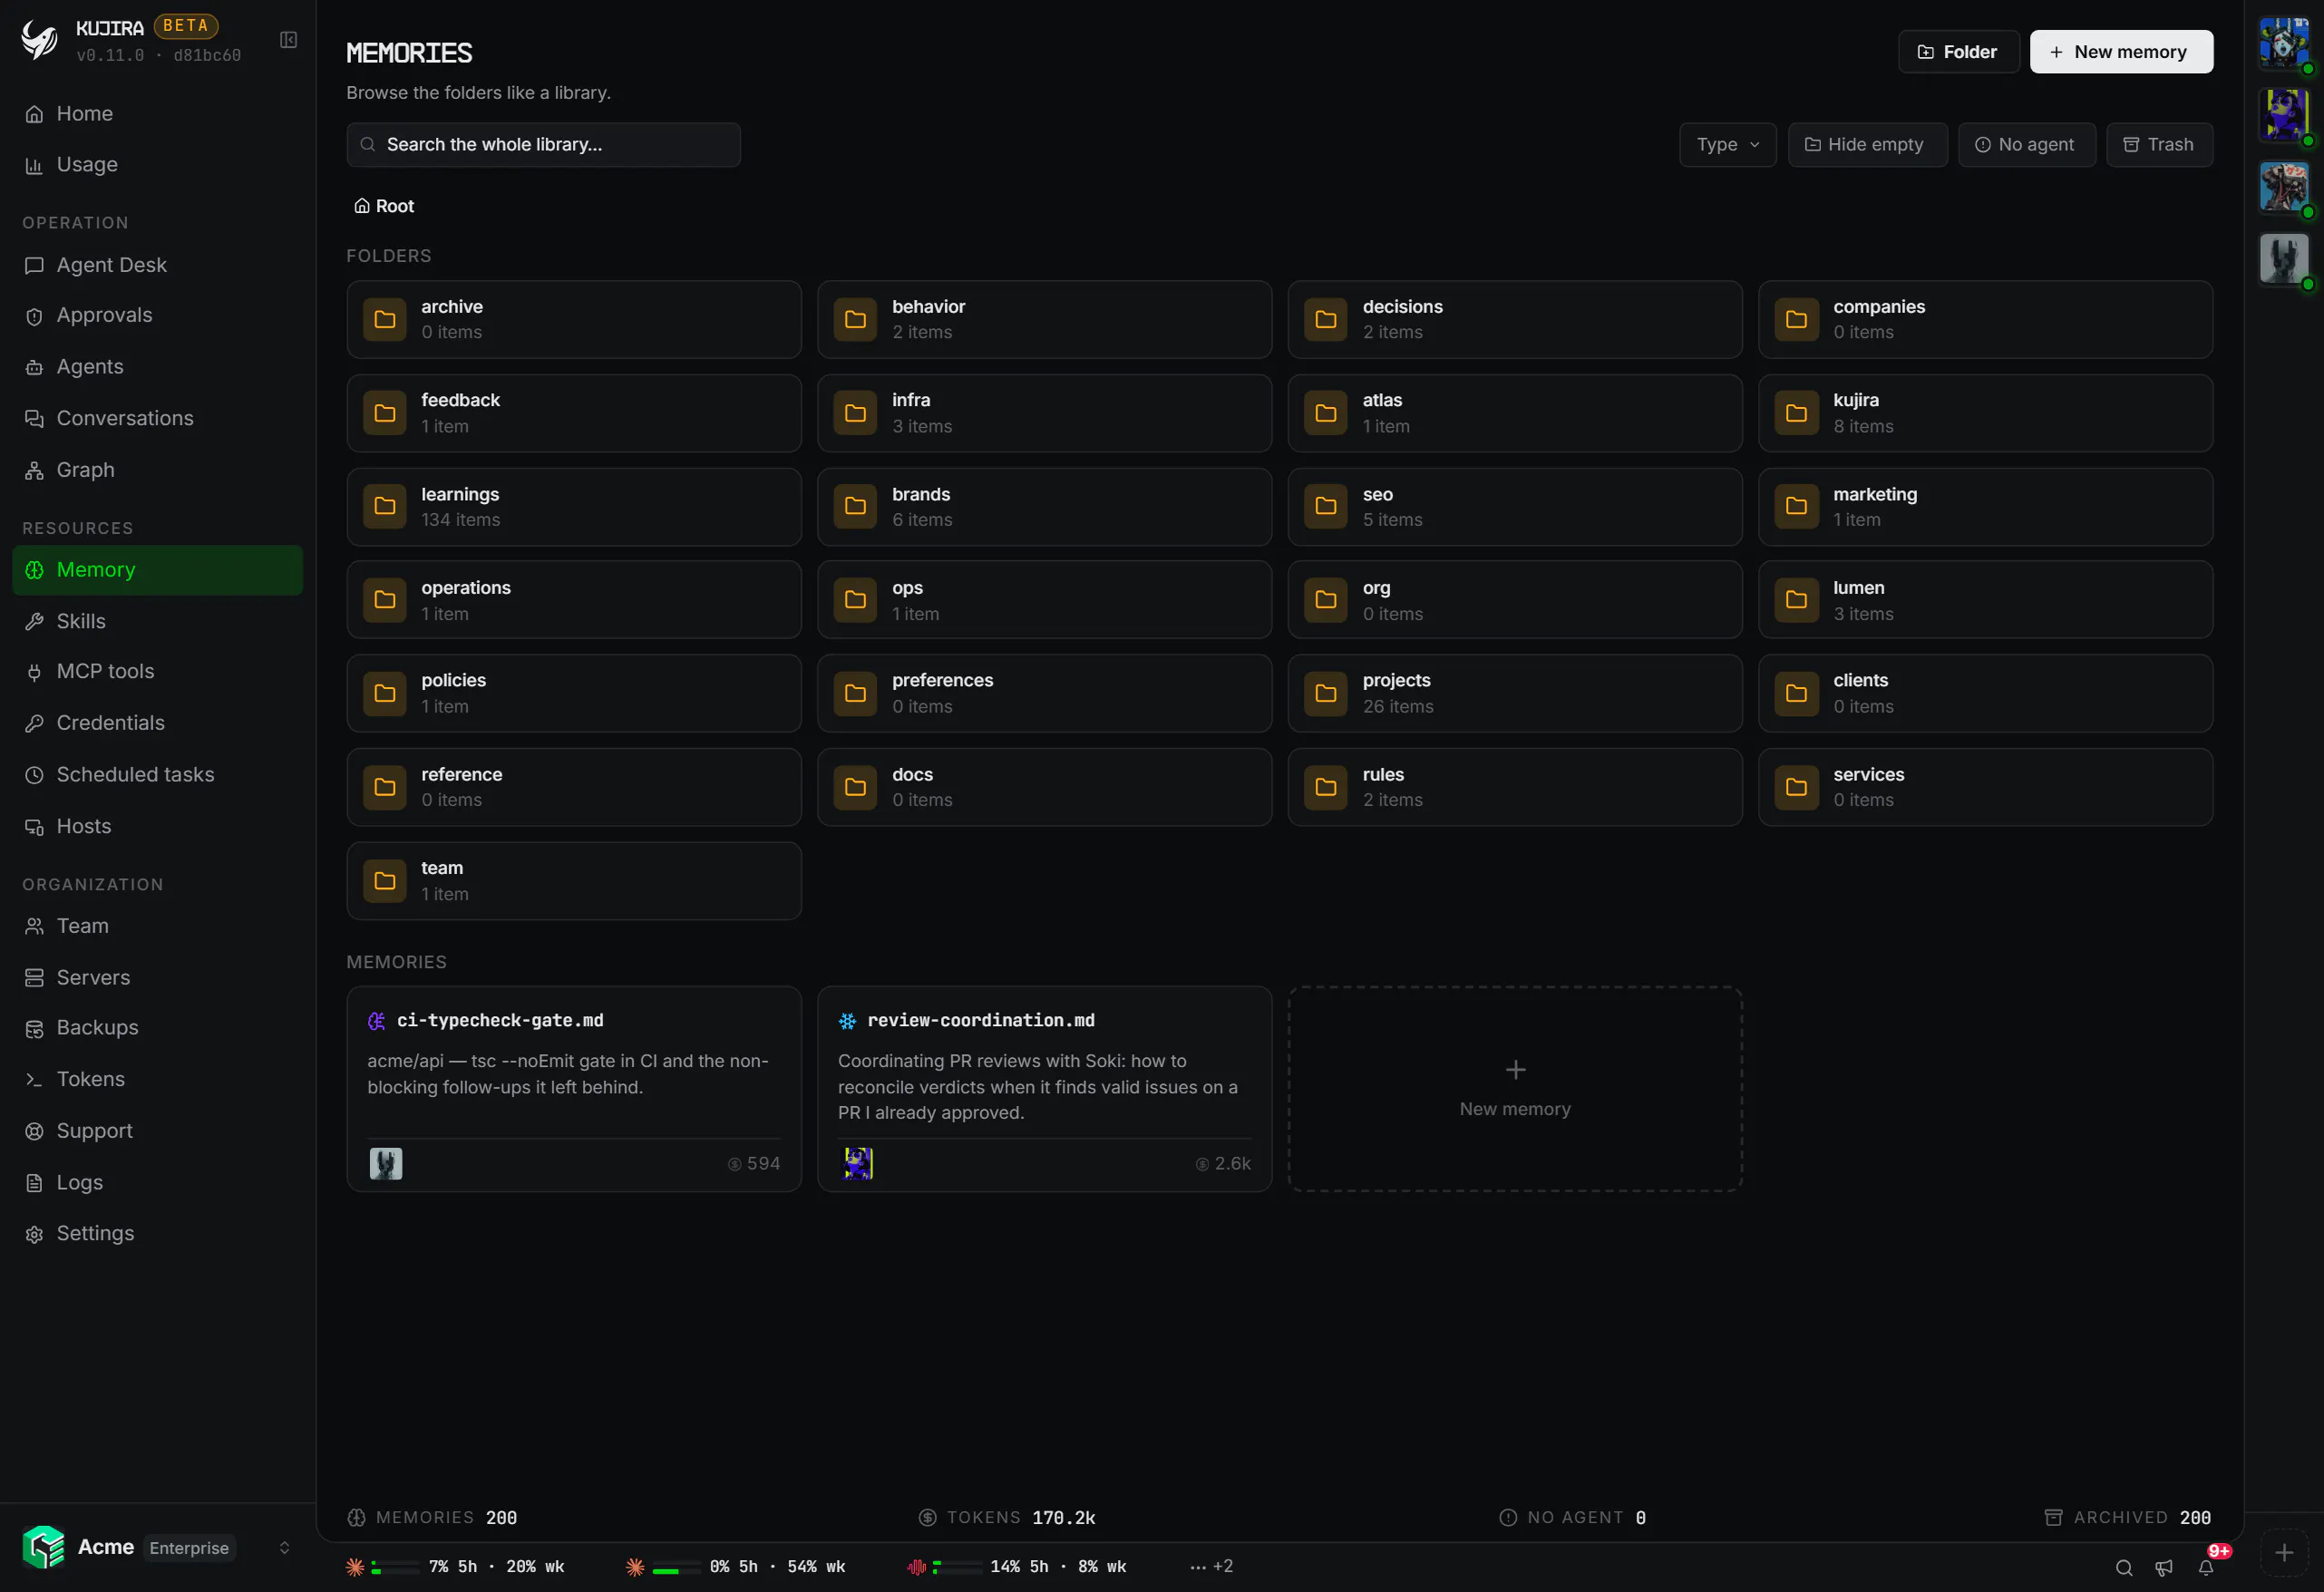Click the plus icon below agent avatars

pos(2284,1552)
